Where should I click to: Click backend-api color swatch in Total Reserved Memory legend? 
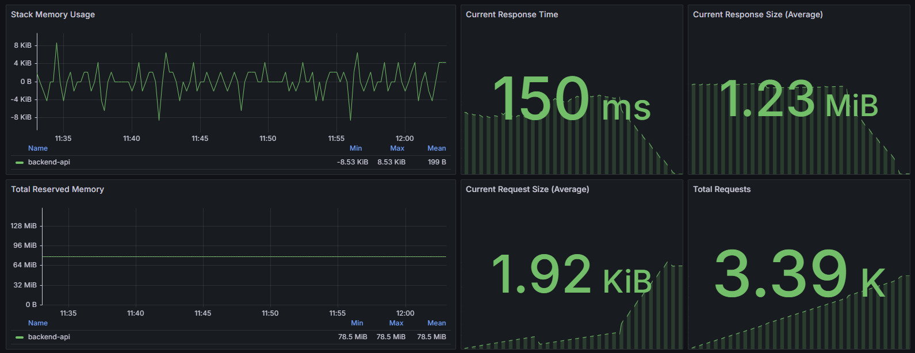pyautogui.click(x=20, y=337)
